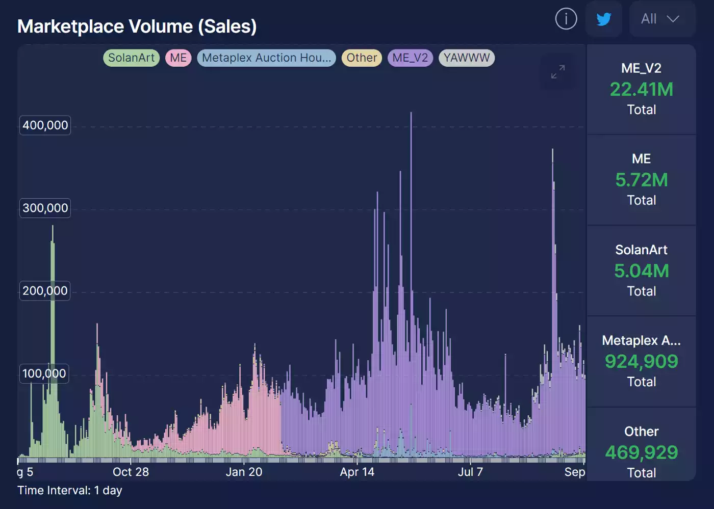Click the Marketplace Volume (Sales) title
Image resolution: width=714 pixels, height=509 pixels.
(137, 26)
